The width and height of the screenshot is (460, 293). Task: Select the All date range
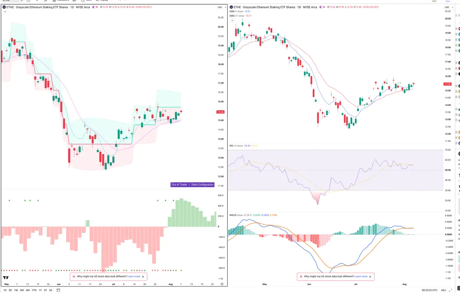click(x=51, y=290)
